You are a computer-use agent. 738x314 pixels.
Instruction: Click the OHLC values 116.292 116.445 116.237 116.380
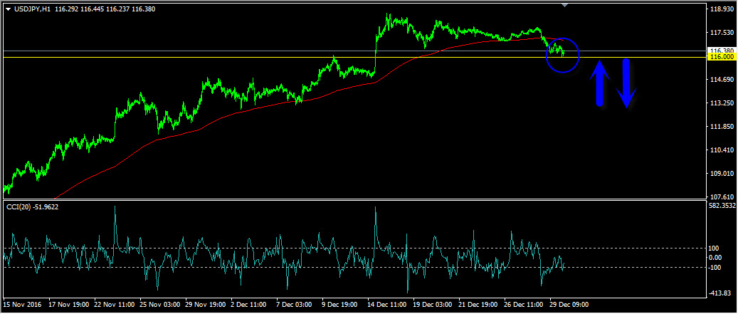105,9
